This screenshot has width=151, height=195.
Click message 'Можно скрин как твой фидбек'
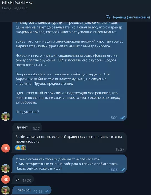click(x=69, y=164)
